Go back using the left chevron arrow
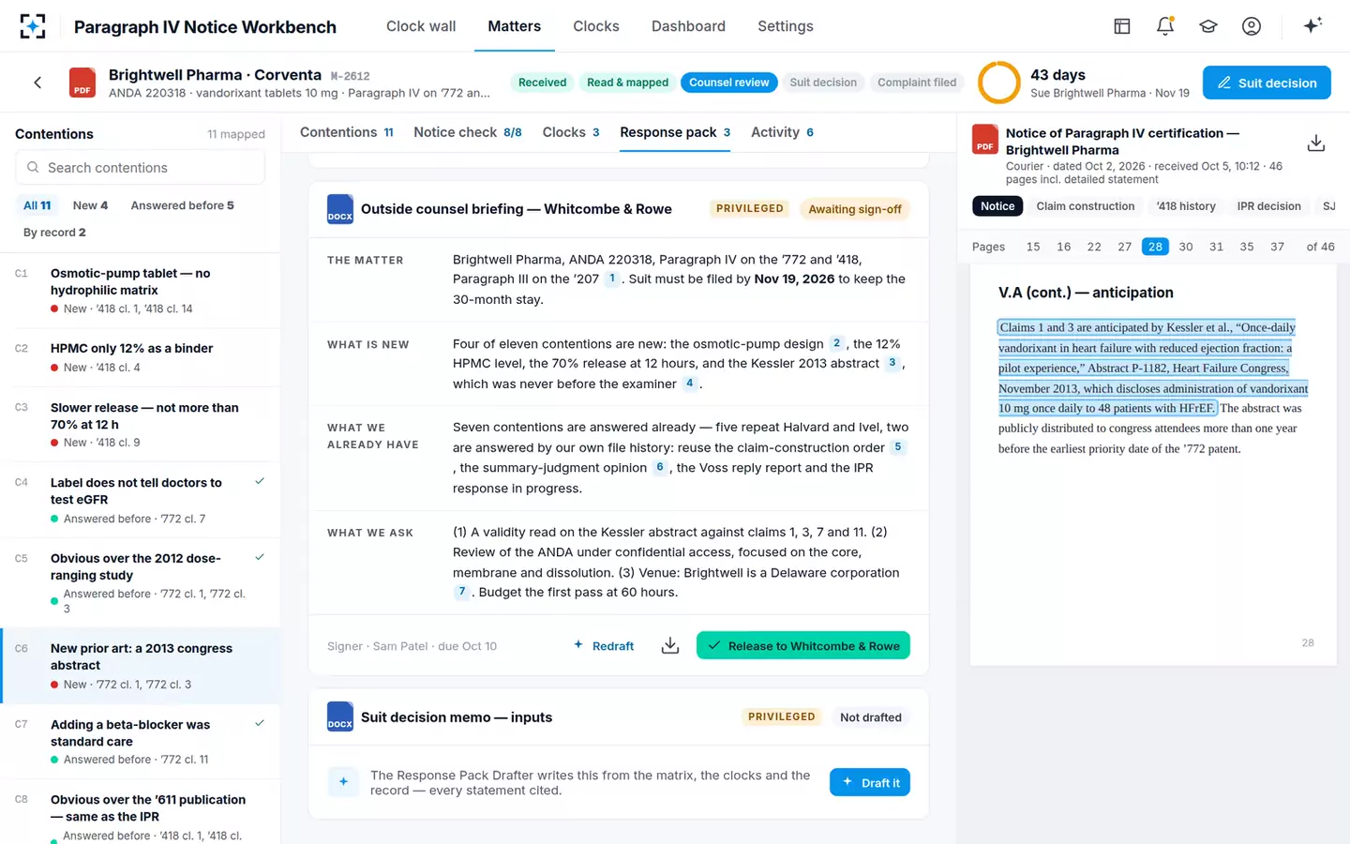 pos(37,83)
